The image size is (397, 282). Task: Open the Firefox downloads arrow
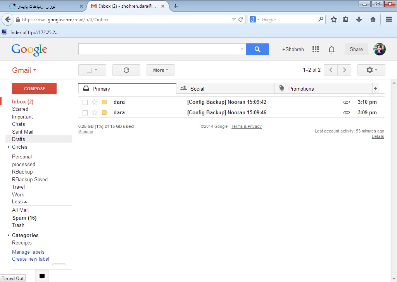coord(359,19)
